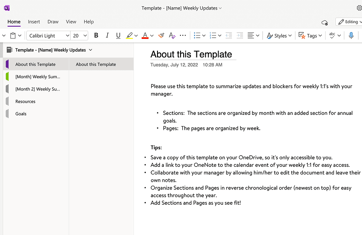Open the Calibri Light font name box

[48, 36]
